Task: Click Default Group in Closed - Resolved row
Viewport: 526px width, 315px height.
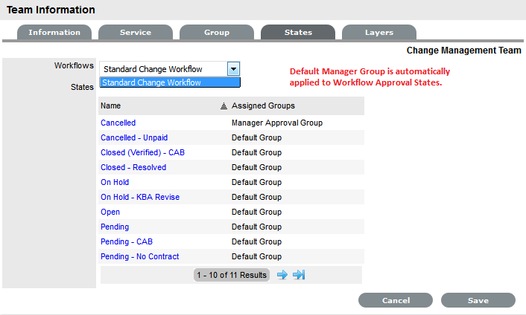Action: click(x=256, y=167)
